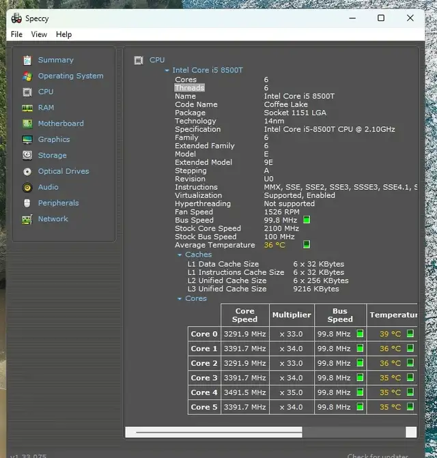
Task: Click the L3 Unified Cache Size 9216 KBytes value
Action: click(316, 289)
